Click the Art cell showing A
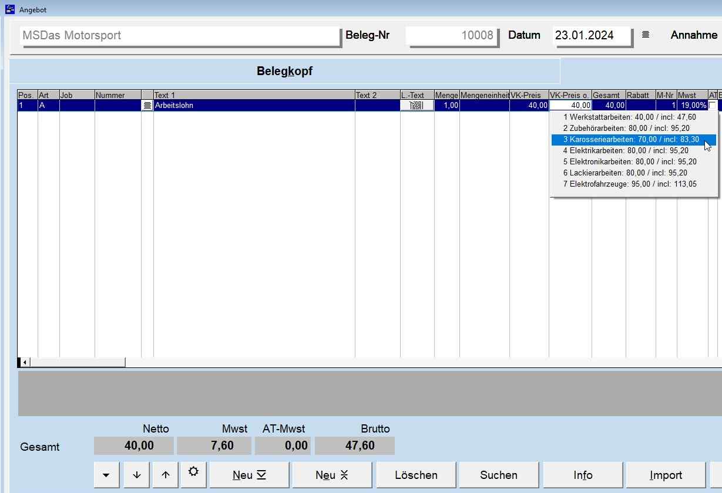This screenshot has height=493, width=722. 48,106
